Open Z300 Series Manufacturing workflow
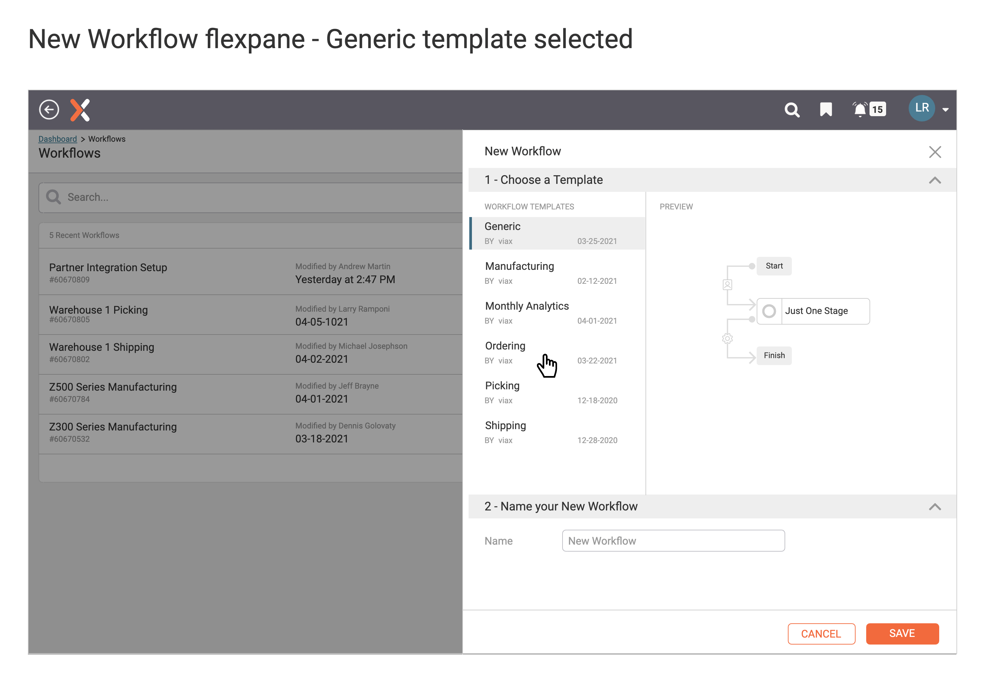The image size is (985, 691). [251, 434]
